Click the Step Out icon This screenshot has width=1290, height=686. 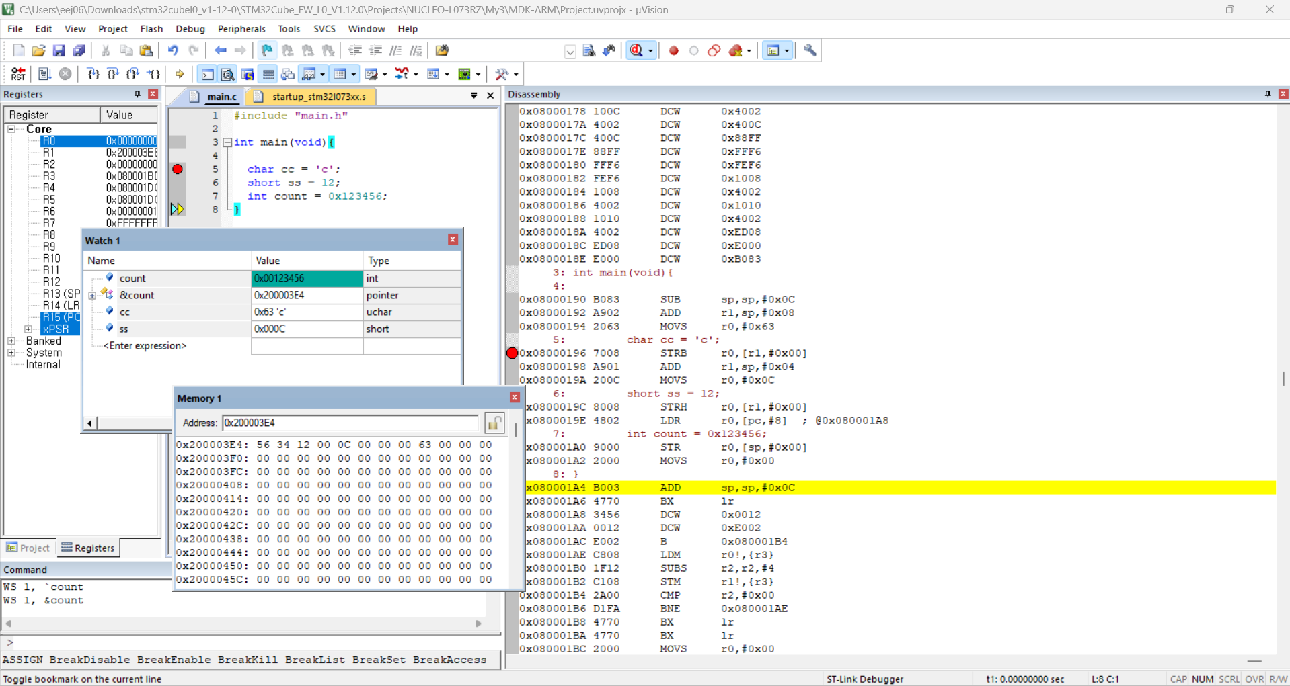[133, 74]
